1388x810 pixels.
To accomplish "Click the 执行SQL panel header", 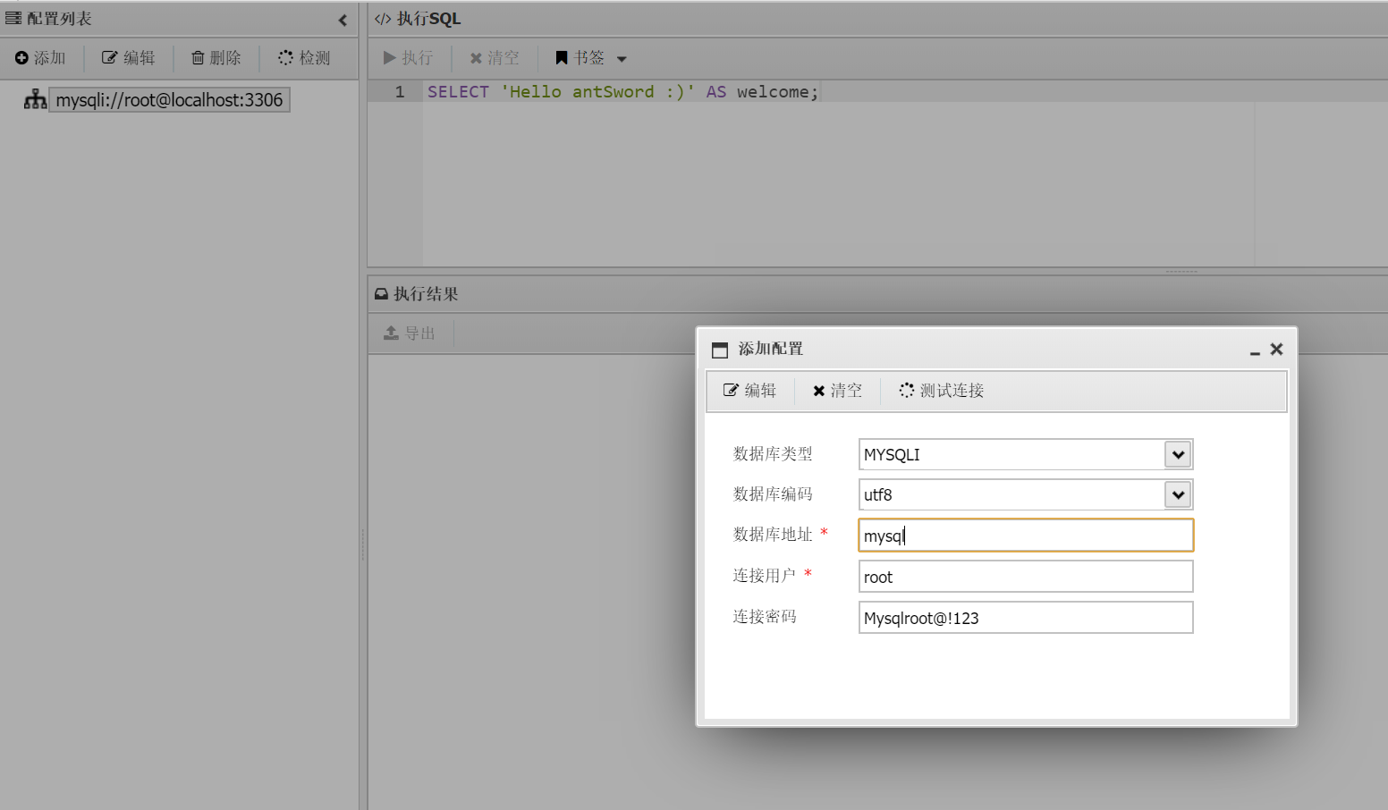I will coord(877,19).
